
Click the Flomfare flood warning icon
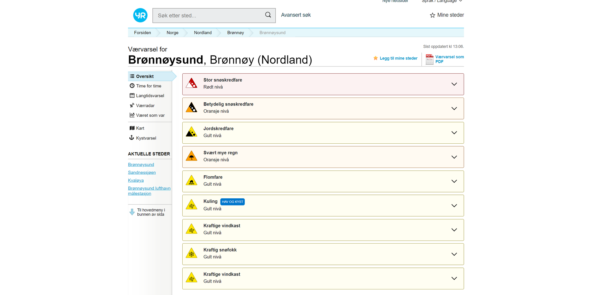192,180
